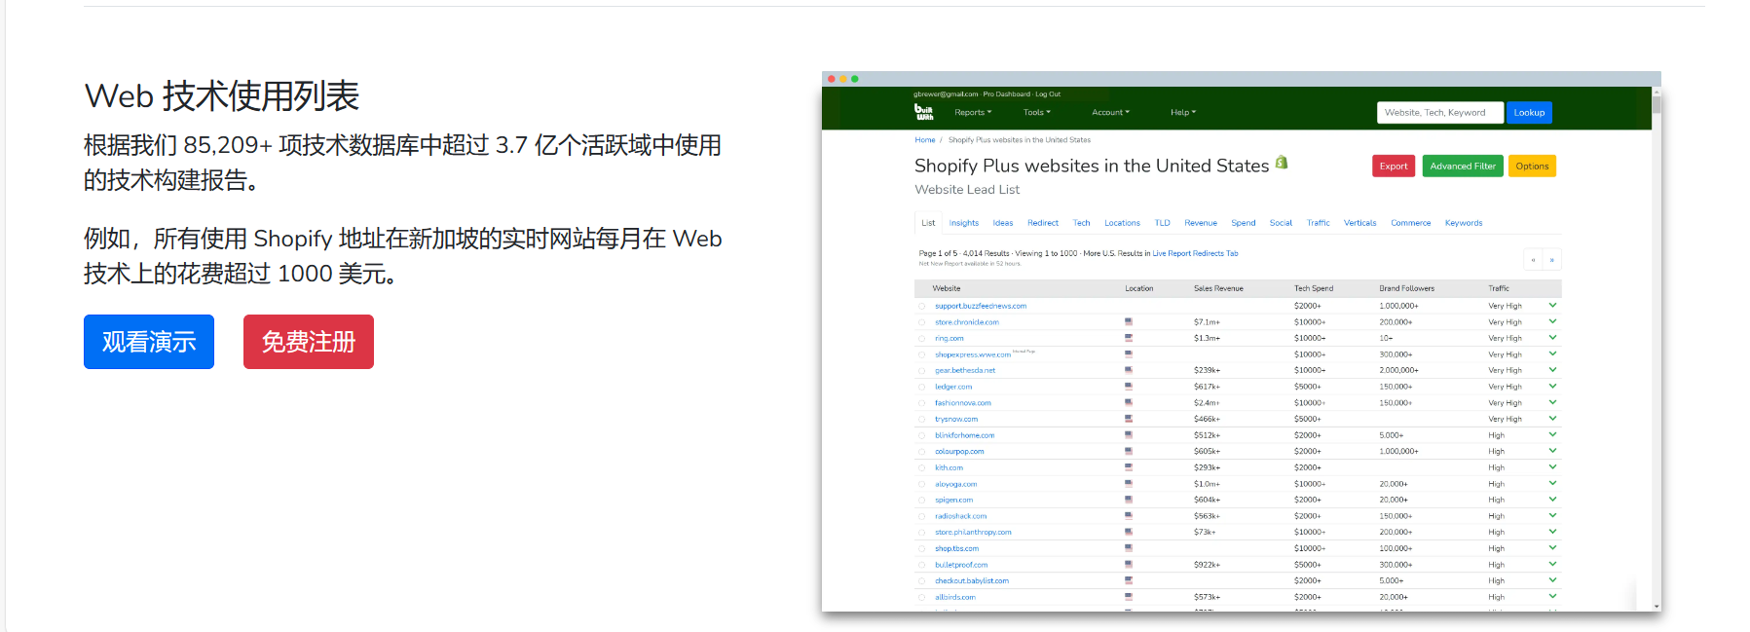
Task: Click the 免费注册 (free signup) button
Action: (x=309, y=342)
